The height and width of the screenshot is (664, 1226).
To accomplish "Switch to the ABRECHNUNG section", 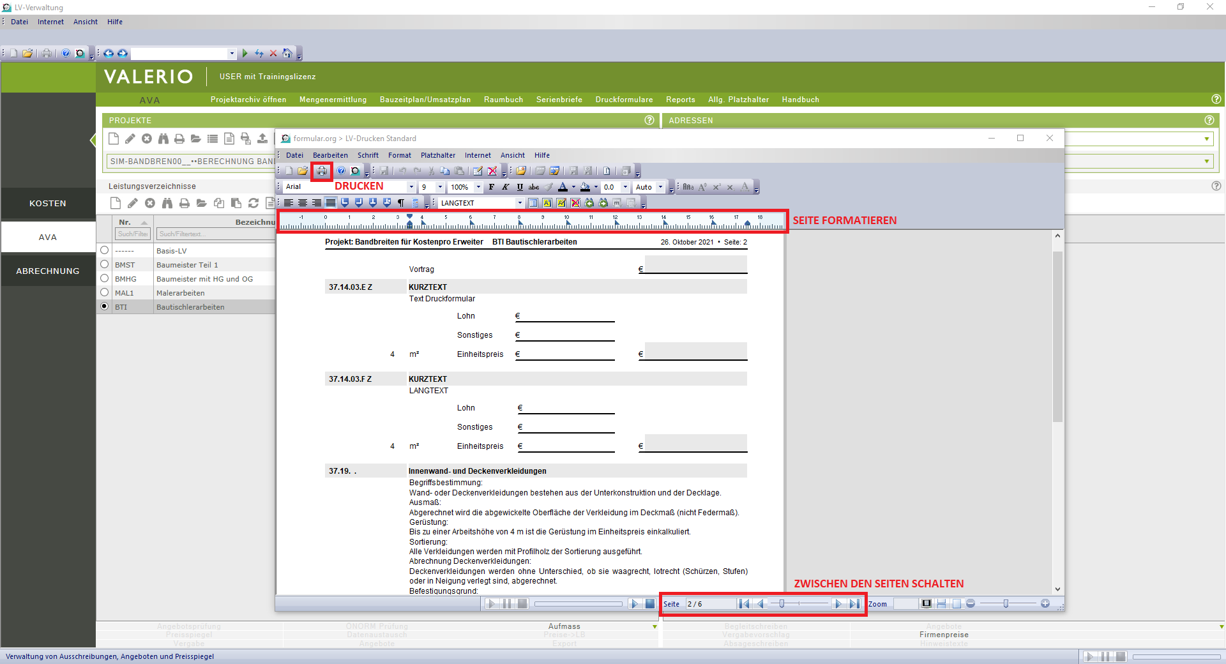I will click(x=48, y=271).
